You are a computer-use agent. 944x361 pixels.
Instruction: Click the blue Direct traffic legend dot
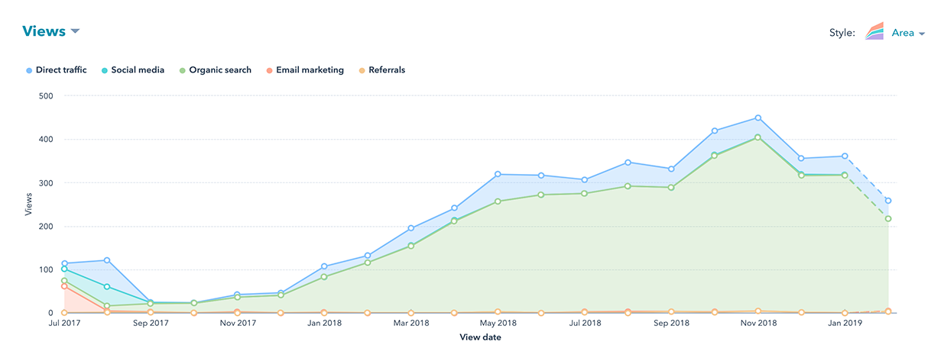click(28, 70)
